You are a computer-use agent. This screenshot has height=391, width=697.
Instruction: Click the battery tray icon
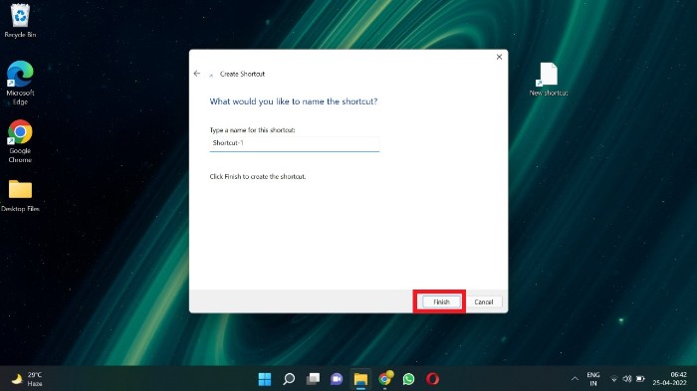pos(640,379)
